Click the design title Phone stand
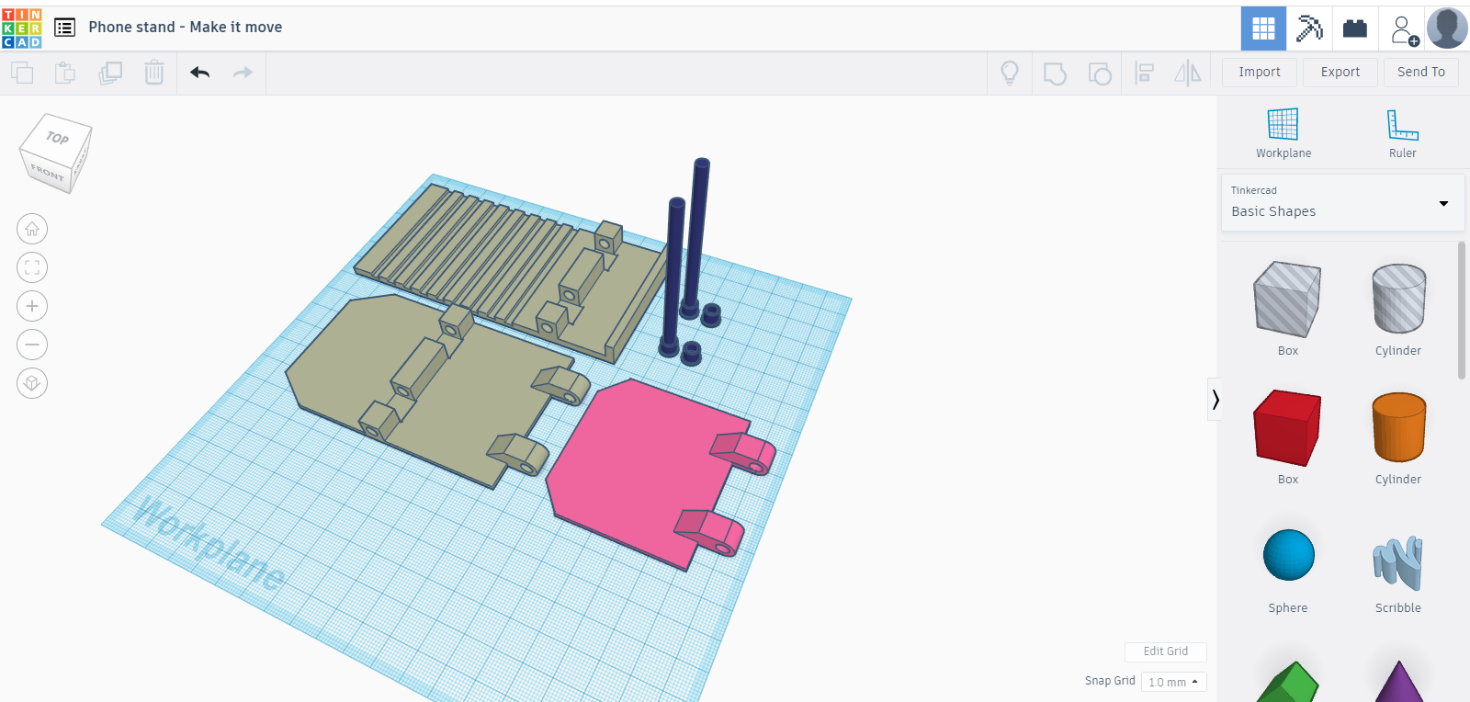This screenshot has height=702, width=1470. (186, 28)
